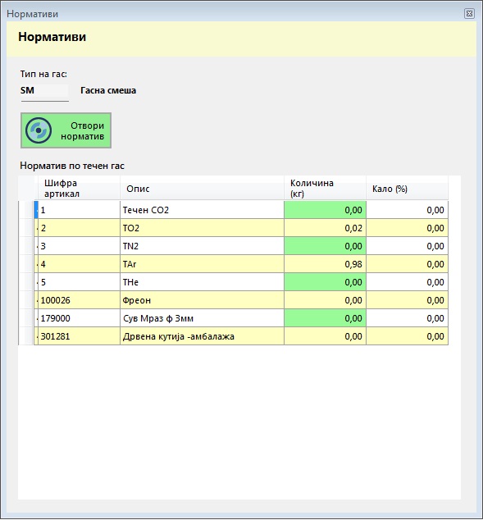483x520 pixels.
Task: Click the Количина (кг) column header
Action: [x=325, y=188]
